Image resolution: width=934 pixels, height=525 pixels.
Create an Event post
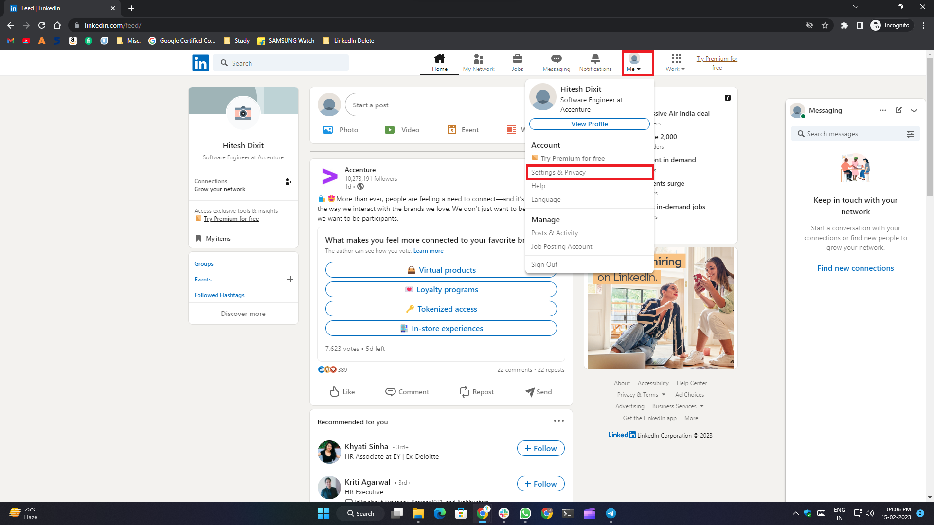coord(463,130)
